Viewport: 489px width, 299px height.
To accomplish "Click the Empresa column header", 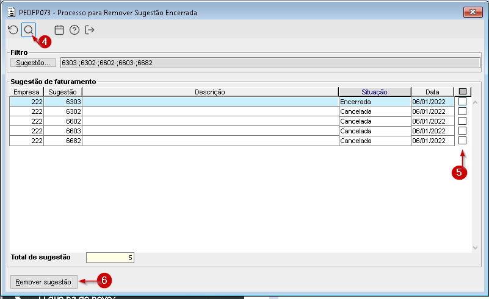I will coord(26,92).
